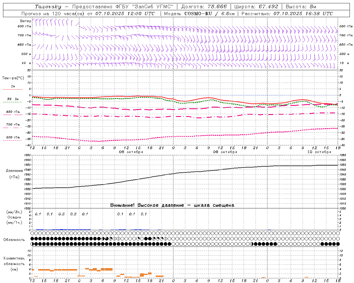Select the Осадки precipitation label
354x283 pixels.
point(14,217)
